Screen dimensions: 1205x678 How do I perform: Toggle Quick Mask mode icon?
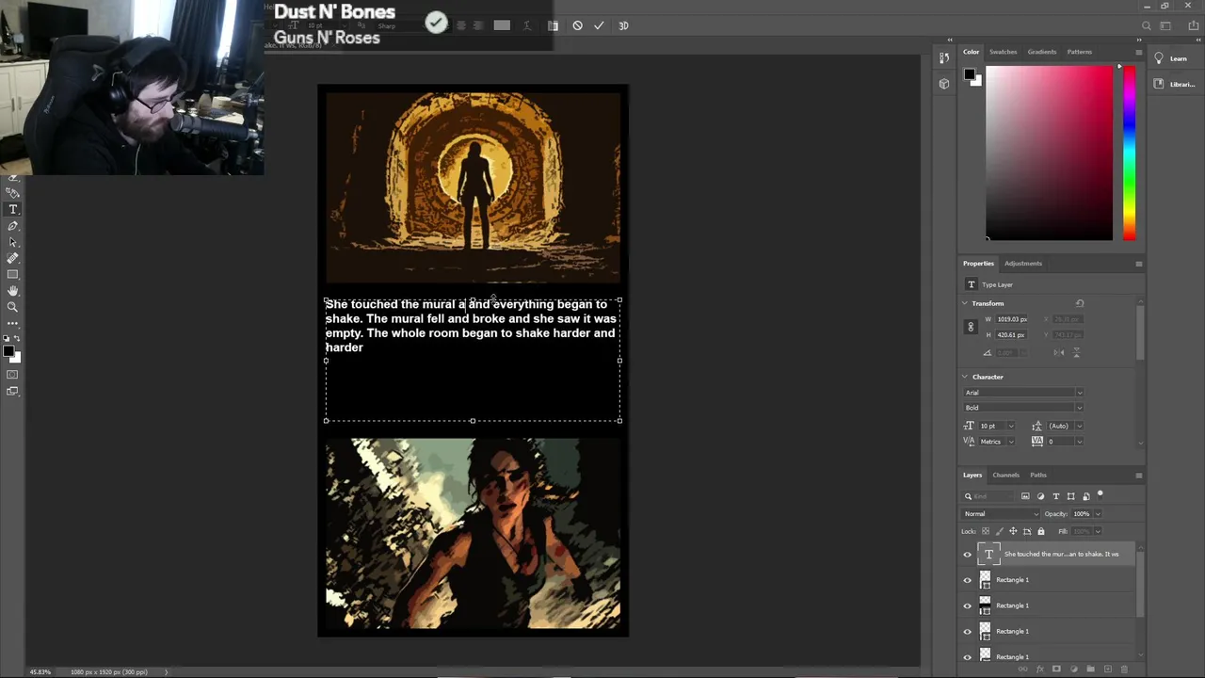pyautogui.click(x=13, y=375)
